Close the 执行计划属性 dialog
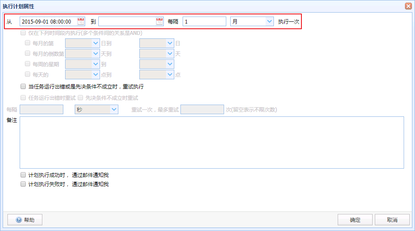 tap(408, 6)
